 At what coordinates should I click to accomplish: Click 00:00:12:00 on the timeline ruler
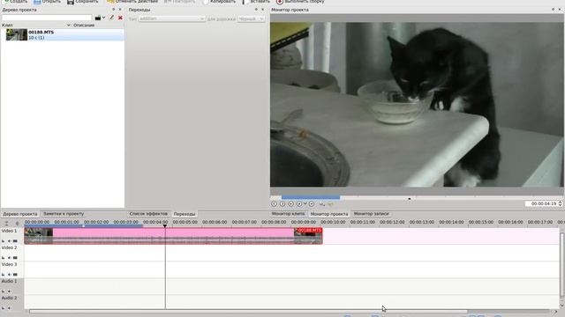tap(392, 222)
